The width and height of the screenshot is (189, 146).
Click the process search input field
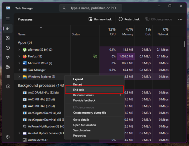[90, 8]
